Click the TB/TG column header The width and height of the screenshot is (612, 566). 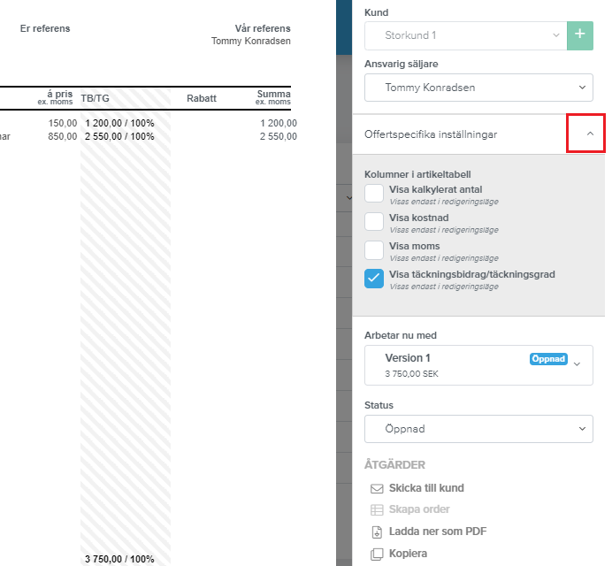(95, 98)
